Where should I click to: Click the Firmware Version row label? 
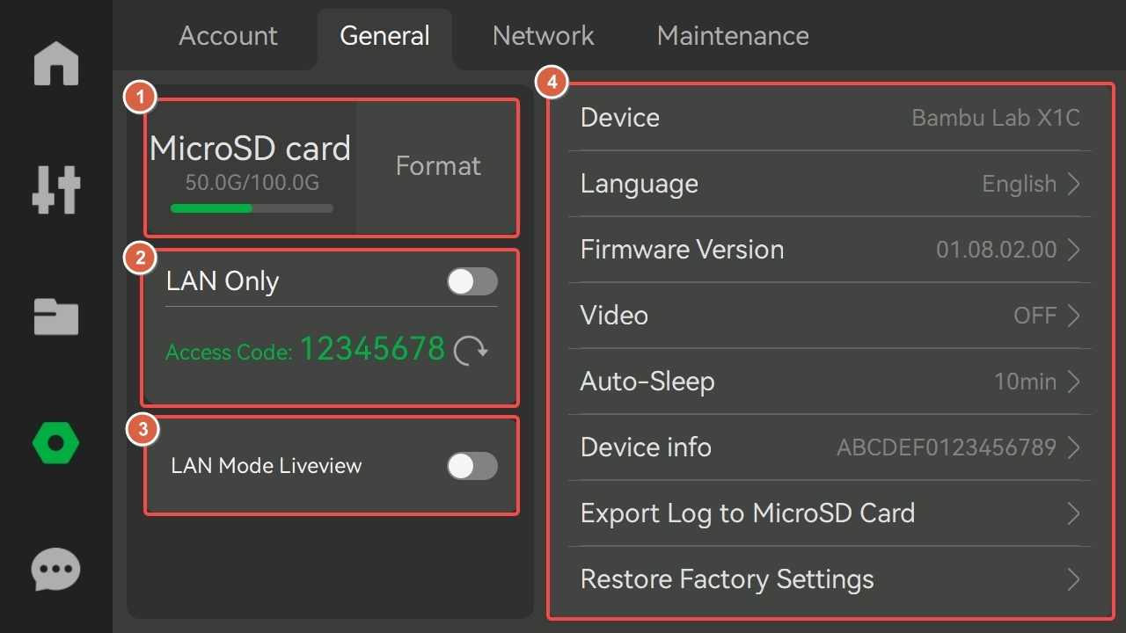pyautogui.click(x=682, y=250)
